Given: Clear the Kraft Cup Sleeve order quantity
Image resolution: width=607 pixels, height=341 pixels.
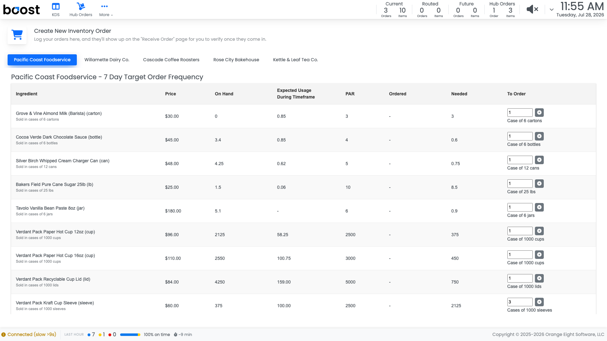Looking at the screenshot, I should coord(539,302).
